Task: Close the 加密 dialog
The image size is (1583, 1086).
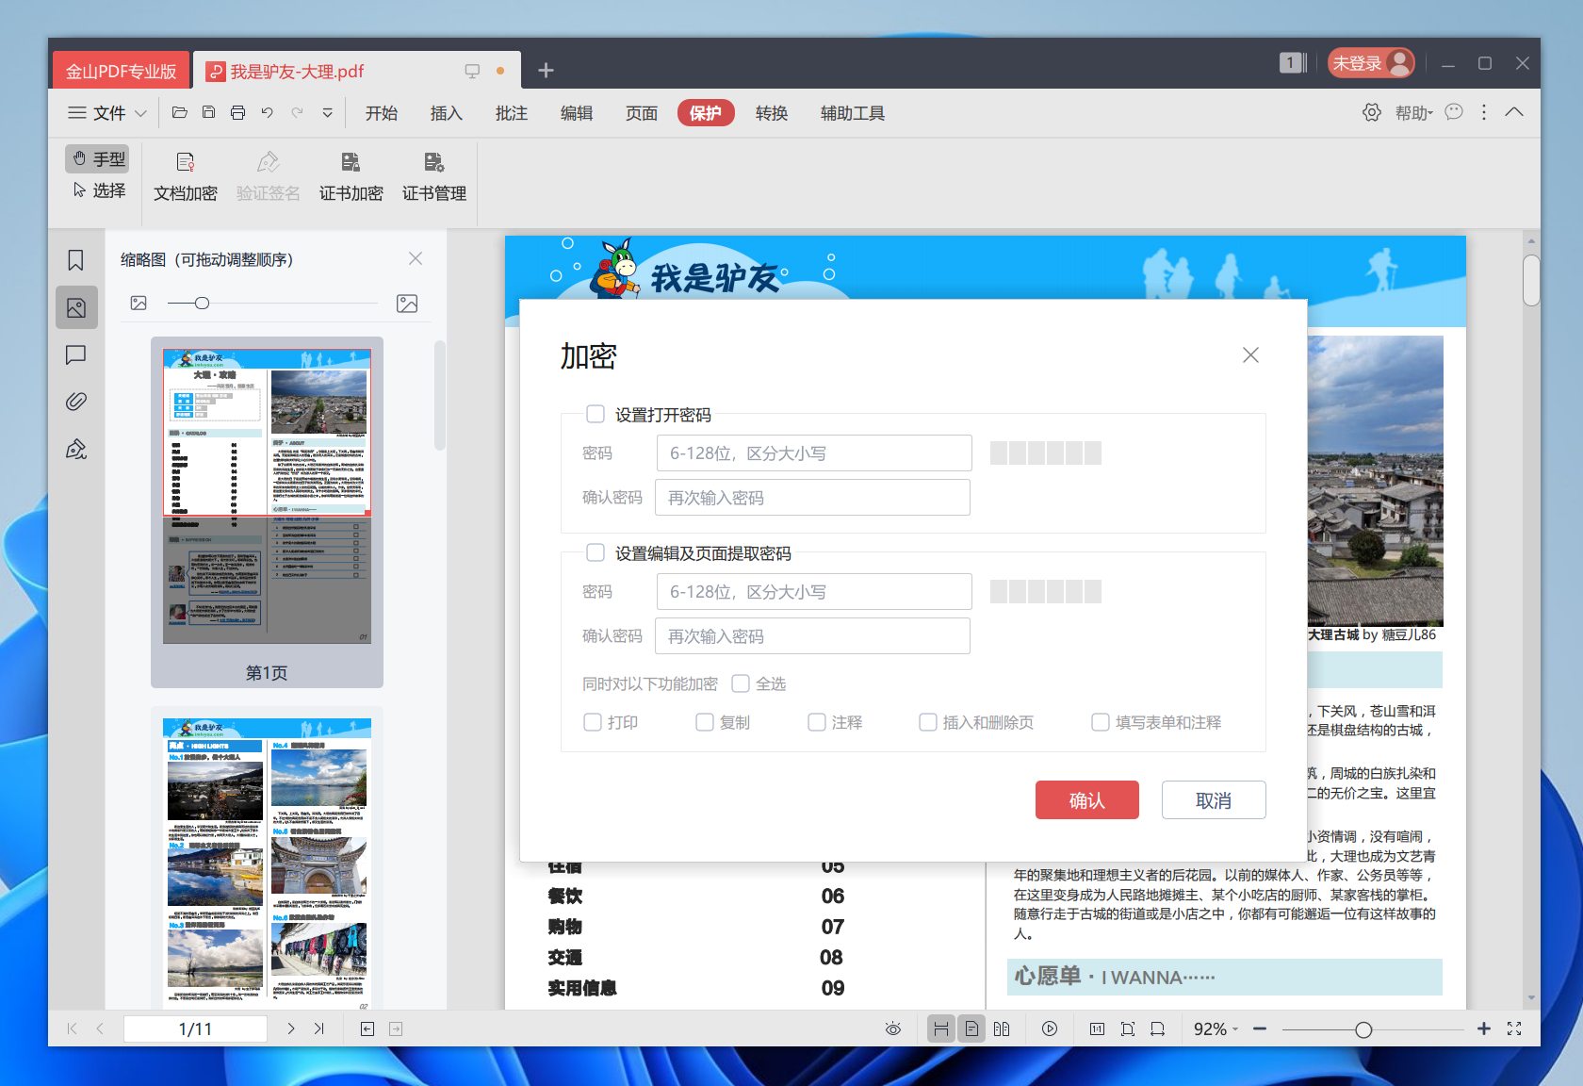Action: point(1250,355)
